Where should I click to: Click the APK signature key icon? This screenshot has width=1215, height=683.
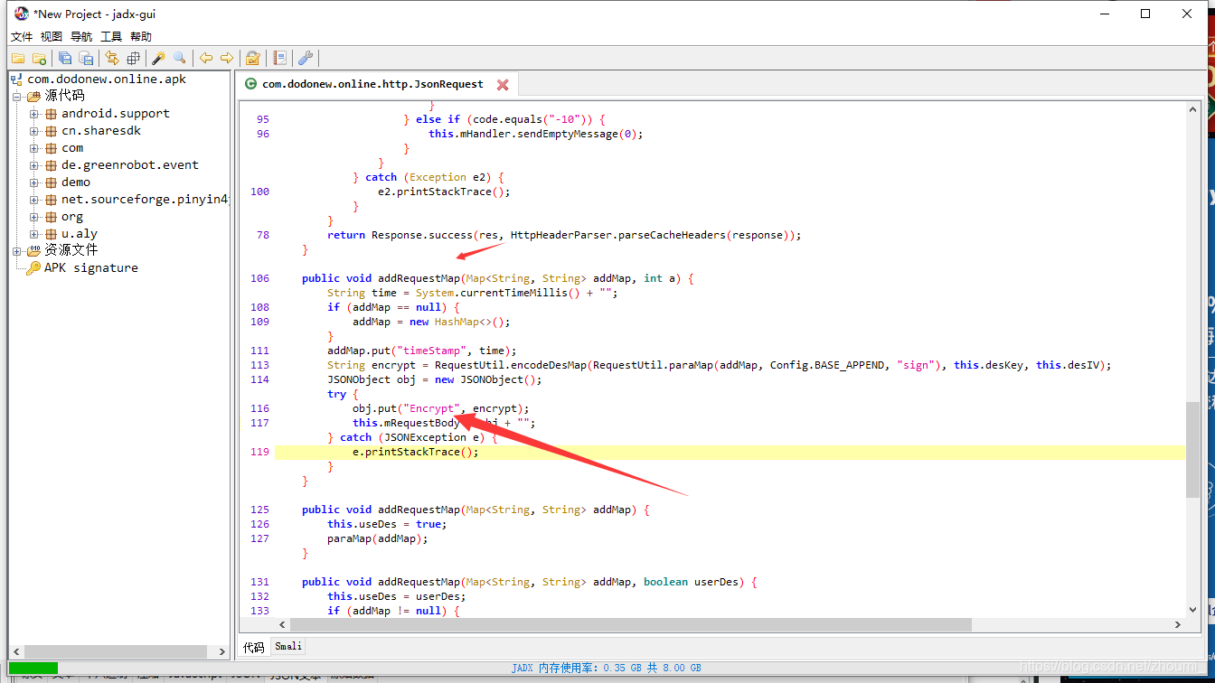click(x=33, y=268)
